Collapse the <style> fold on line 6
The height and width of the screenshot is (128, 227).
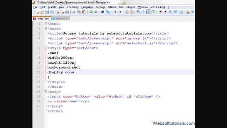[46, 48]
